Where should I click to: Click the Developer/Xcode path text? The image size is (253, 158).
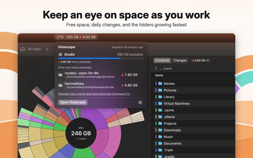pos(89,87)
